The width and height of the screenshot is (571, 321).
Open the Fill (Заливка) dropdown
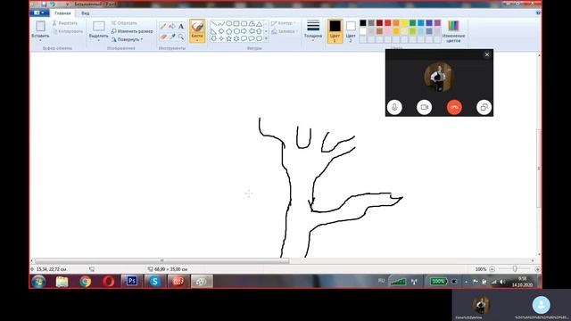click(x=285, y=31)
